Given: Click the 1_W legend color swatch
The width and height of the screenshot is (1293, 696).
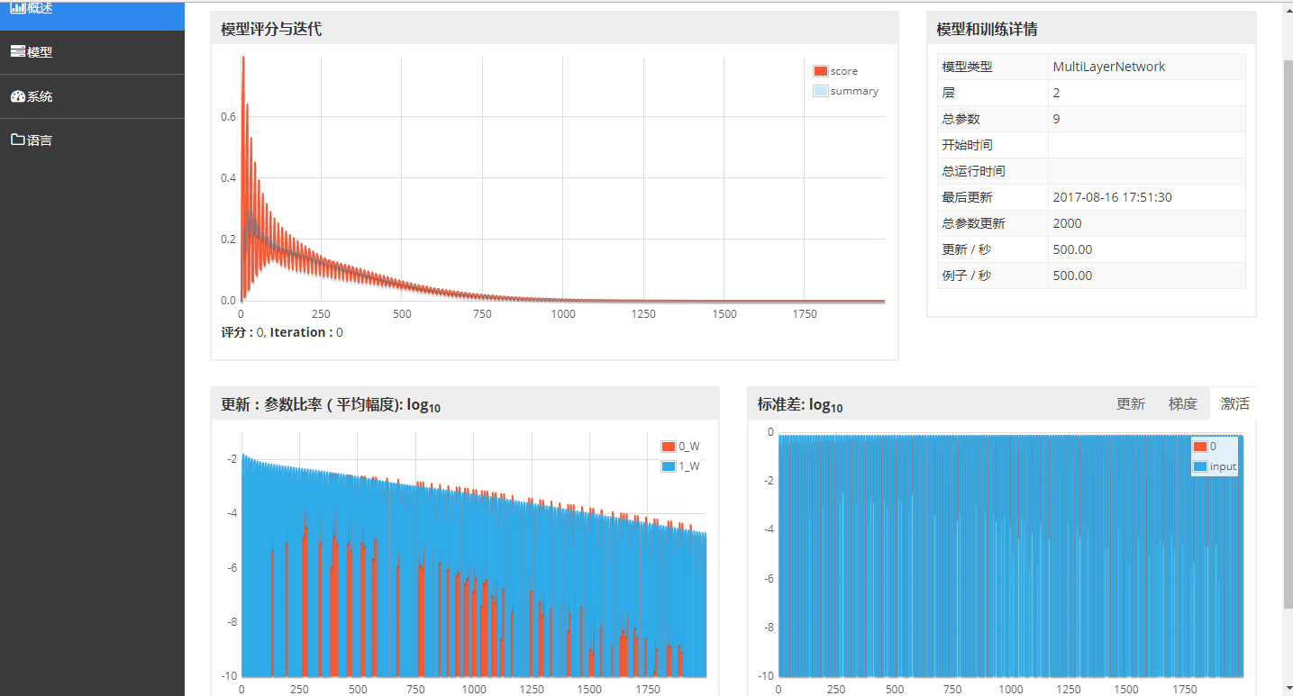Looking at the screenshot, I should click(x=669, y=466).
